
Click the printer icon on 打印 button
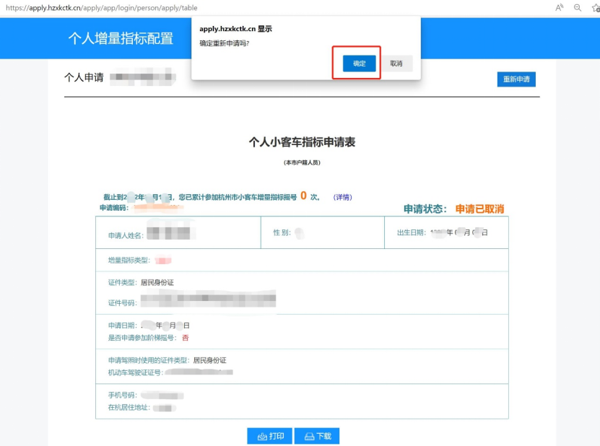[x=262, y=437]
